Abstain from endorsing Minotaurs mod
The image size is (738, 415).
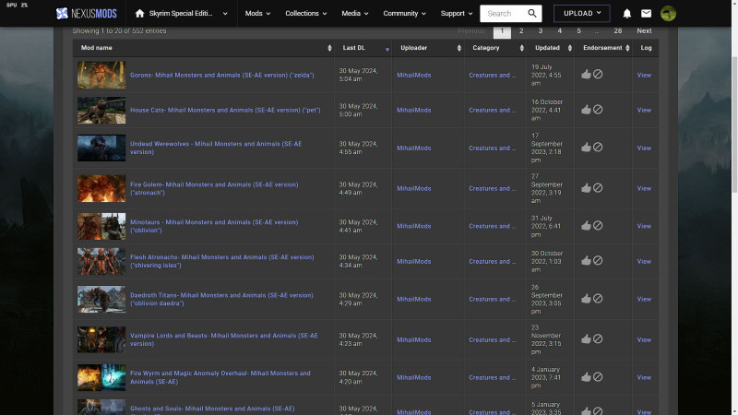[598, 225]
